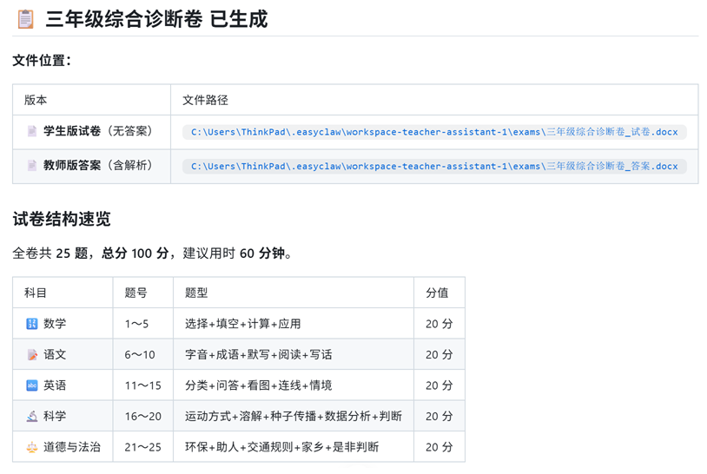The width and height of the screenshot is (707, 474).
Task: Click the 道德与法治 scales icon
Action: pos(32,447)
